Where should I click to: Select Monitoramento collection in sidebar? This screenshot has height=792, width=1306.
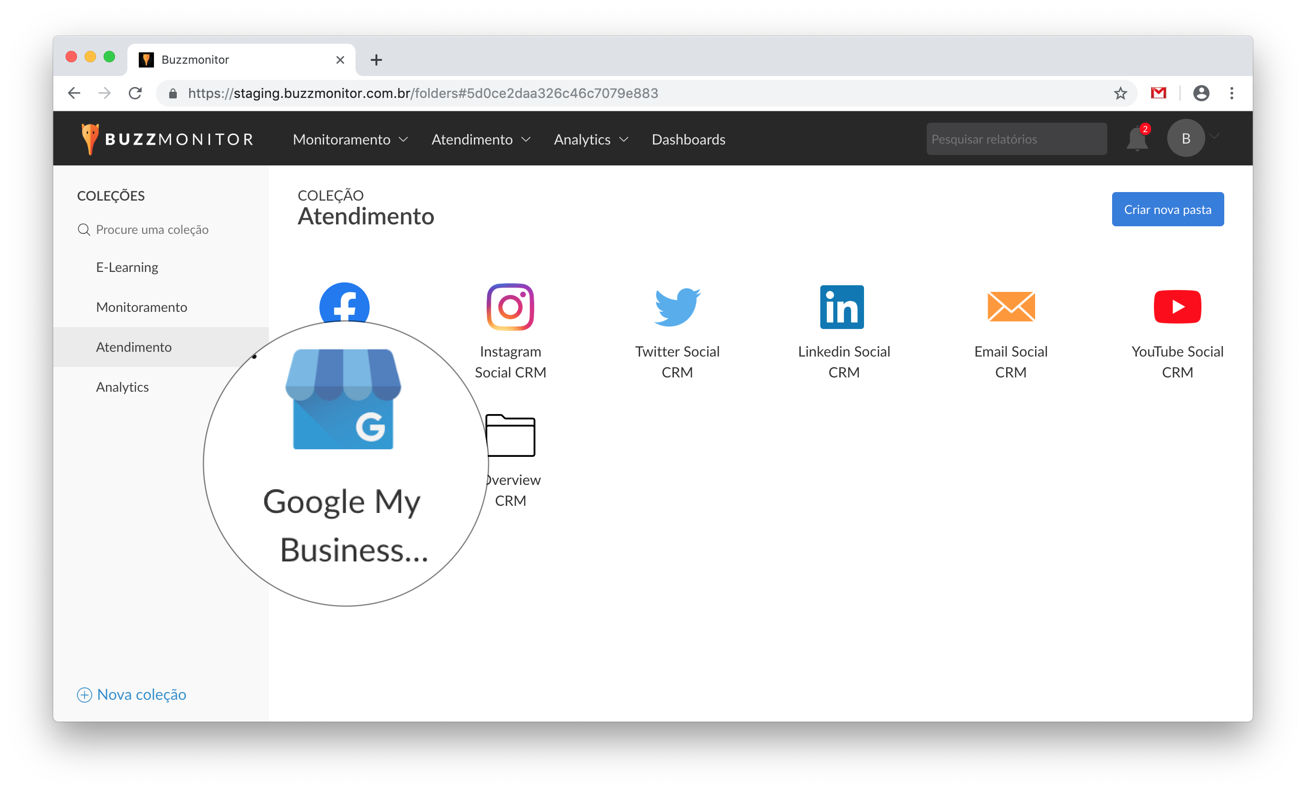point(142,307)
